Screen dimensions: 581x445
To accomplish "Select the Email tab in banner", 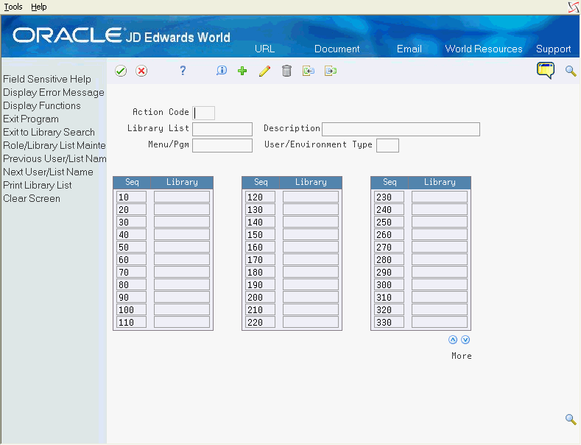I will pos(409,49).
